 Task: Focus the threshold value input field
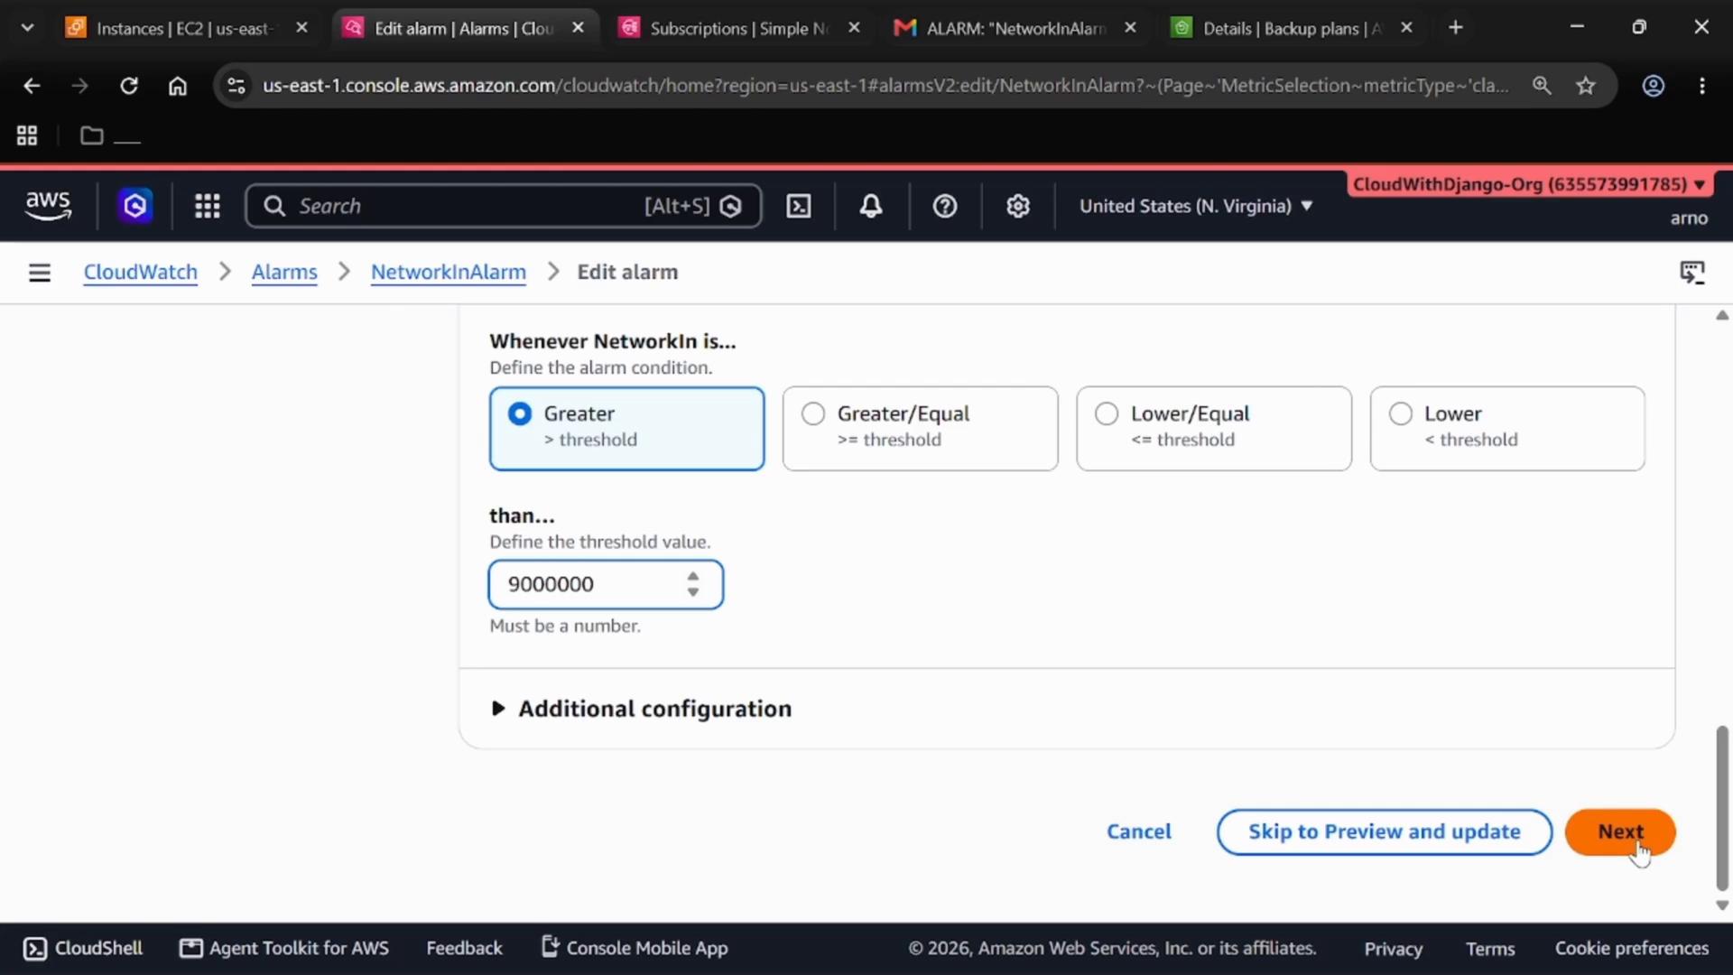[606, 584]
